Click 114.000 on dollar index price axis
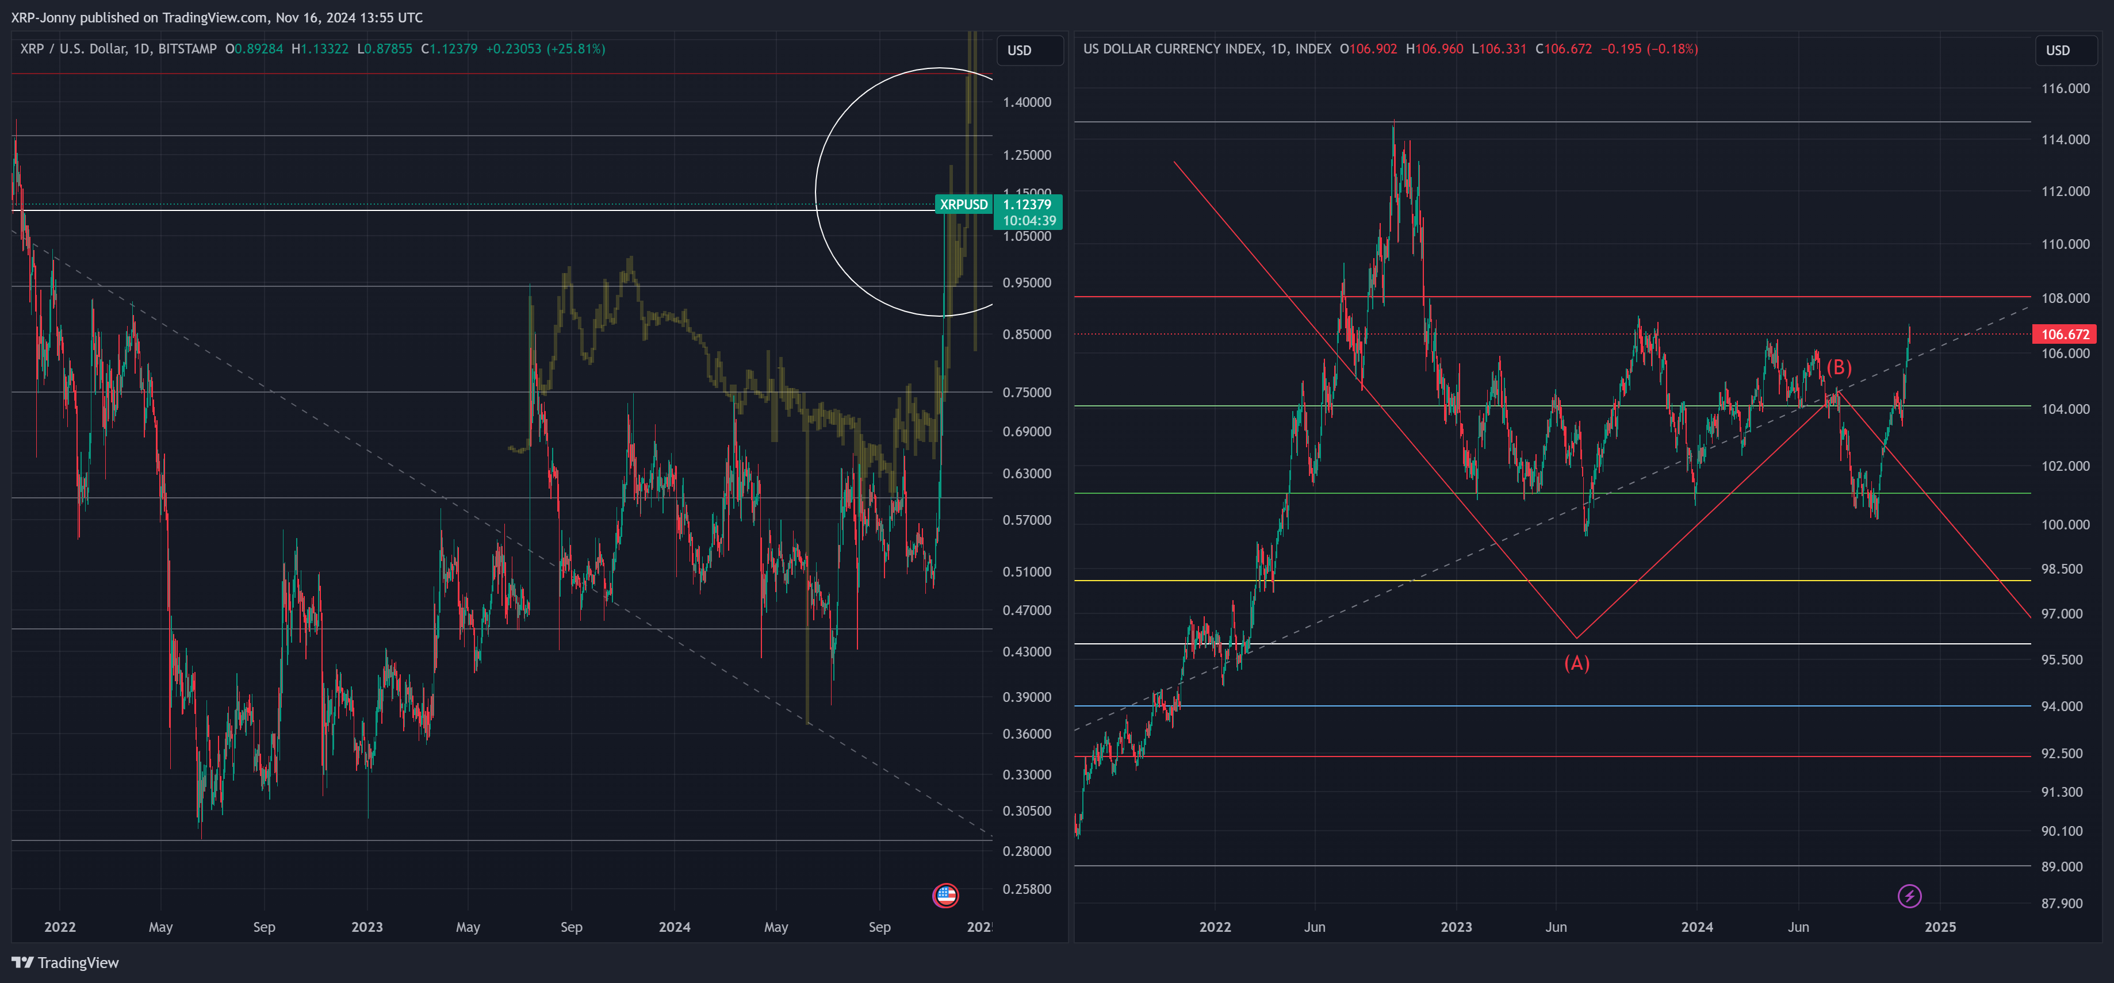Screen dimensions: 2114x983 point(2065,140)
